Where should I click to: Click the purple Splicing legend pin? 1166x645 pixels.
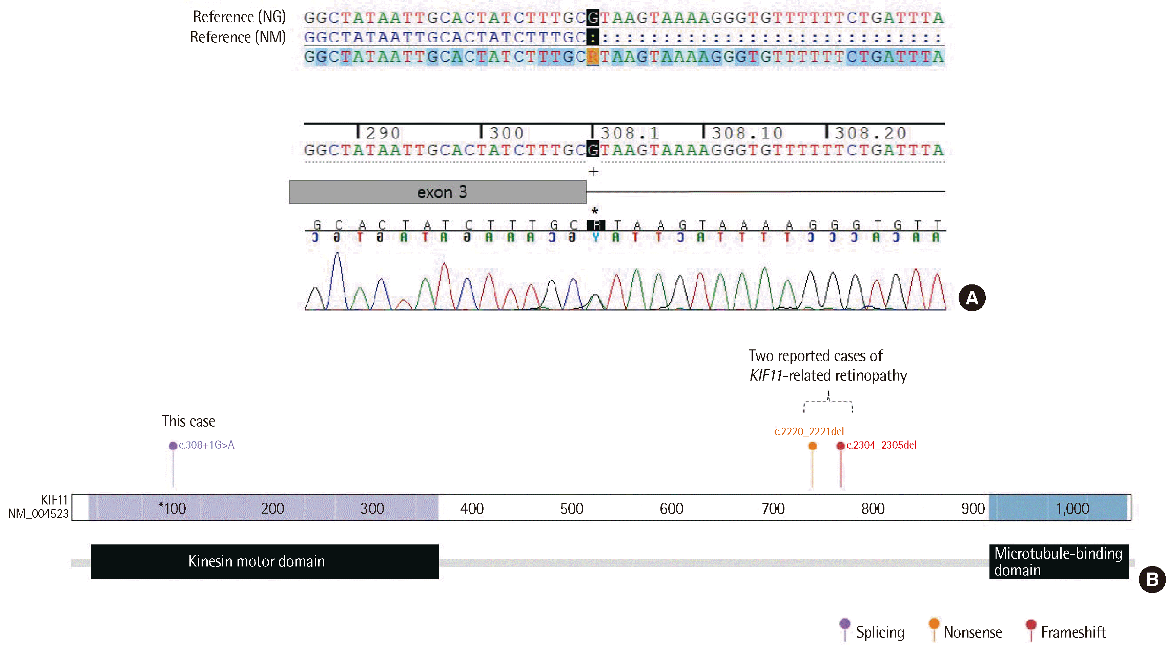(845, 624)
